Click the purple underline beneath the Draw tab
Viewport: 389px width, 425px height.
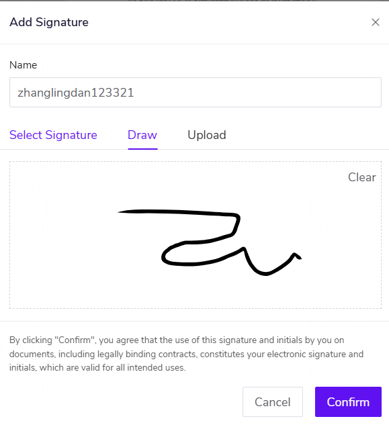tap(142, 148)
